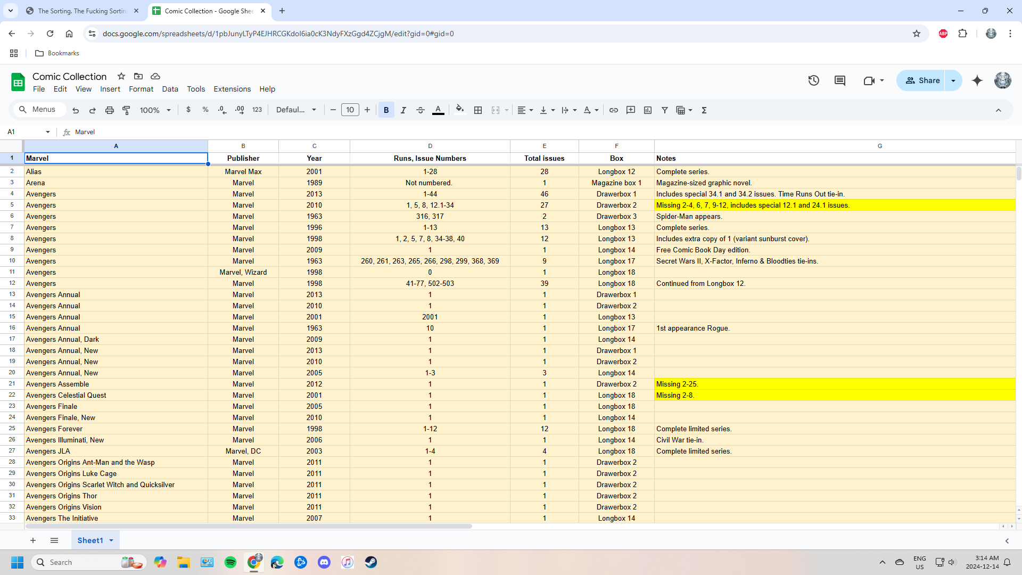The width and height of the screenshot is (1022, 575).
Task: Open the font family dropdown
Action: point(296,110)
